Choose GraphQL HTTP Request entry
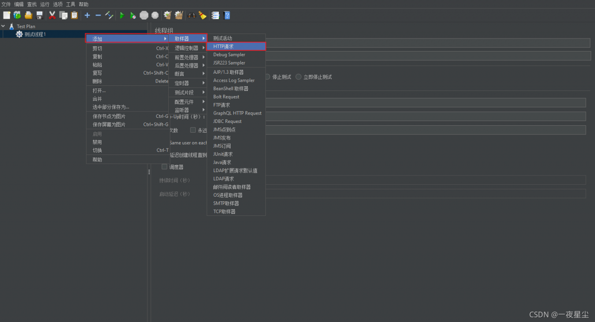The image size is (595, 322). coord(236,113)
